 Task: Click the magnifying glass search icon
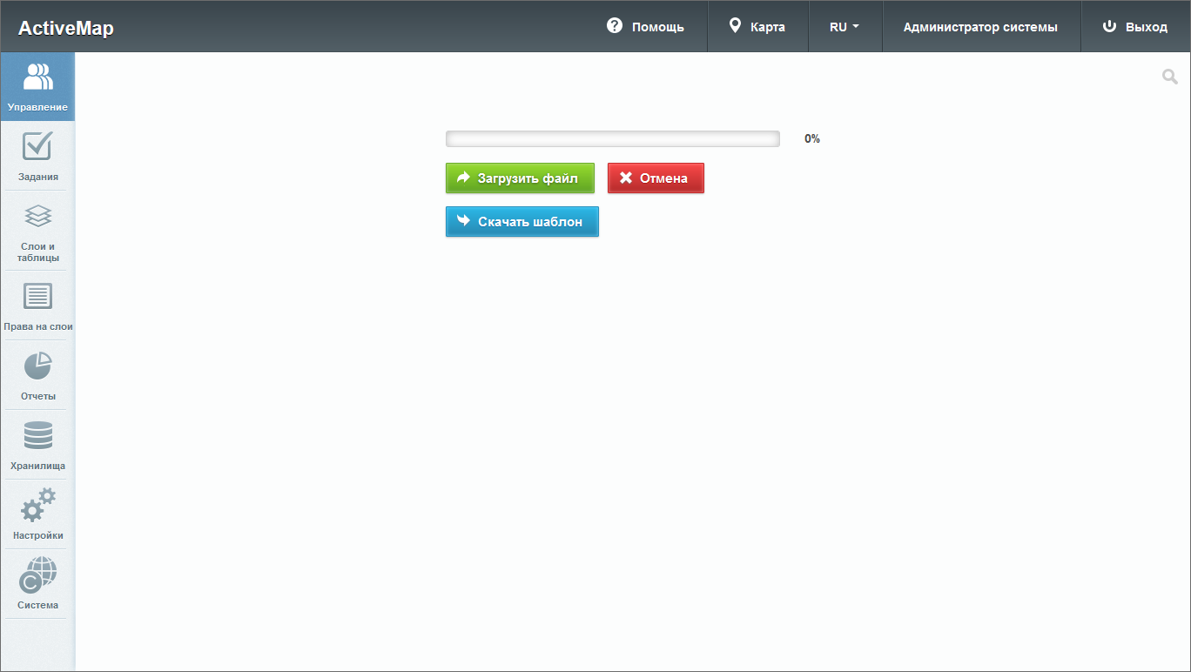(x=1169, y=77)
